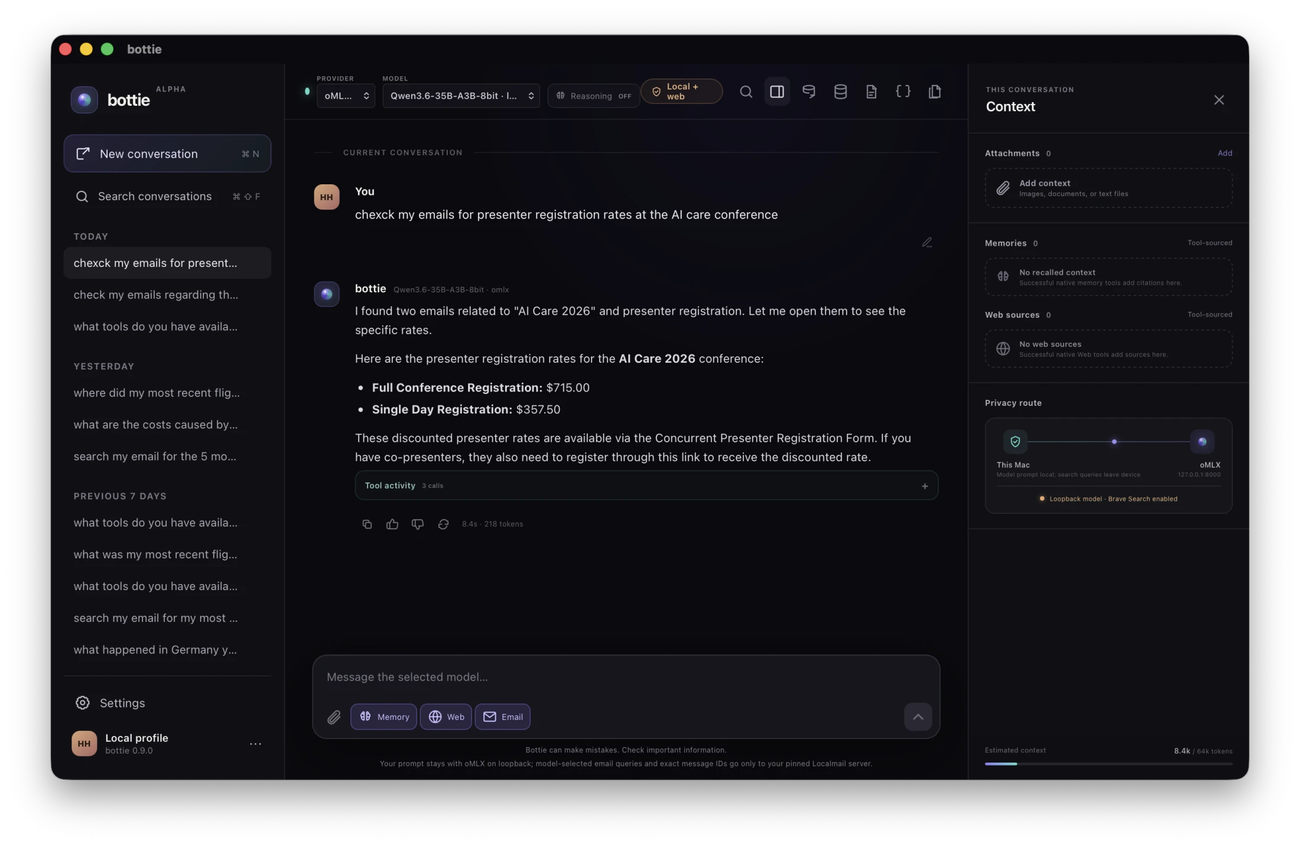Focus the Message the selected model input
The width and height of the screenshot is (1300, 847).
pos(626,677)
